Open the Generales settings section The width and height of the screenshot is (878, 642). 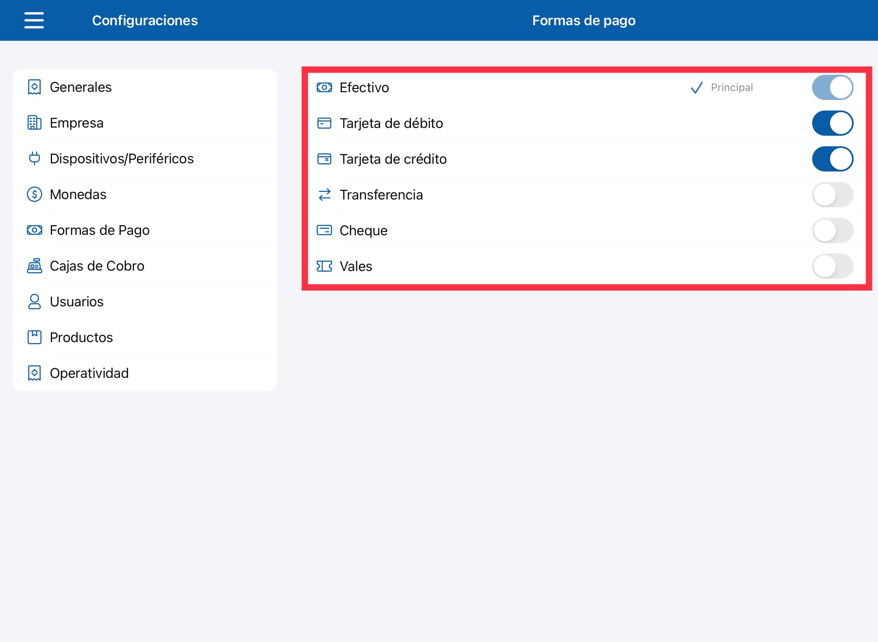145,87
